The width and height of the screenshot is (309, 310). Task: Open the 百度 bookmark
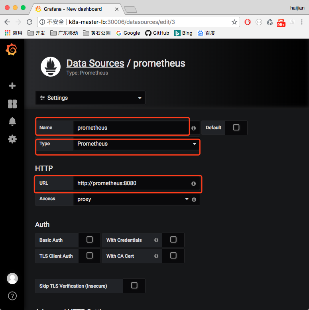click(206, 33)
